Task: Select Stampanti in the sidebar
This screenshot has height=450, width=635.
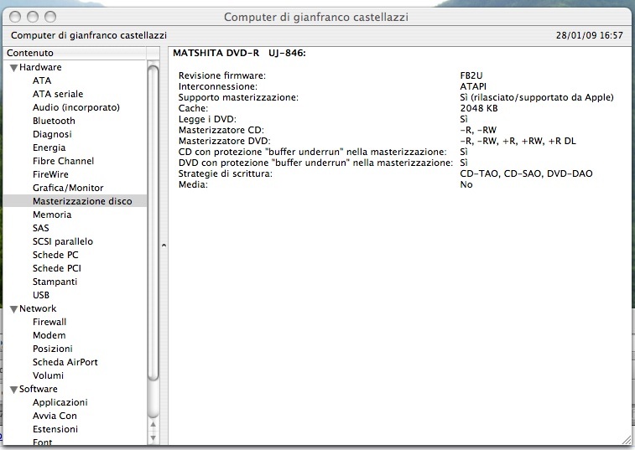Action: pos(55,282)
